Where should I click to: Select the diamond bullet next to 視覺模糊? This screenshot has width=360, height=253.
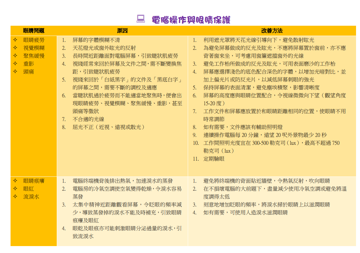15,48
